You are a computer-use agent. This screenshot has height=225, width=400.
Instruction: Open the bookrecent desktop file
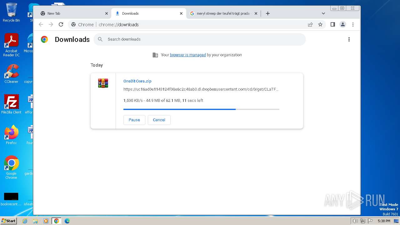tap(11, 199)
